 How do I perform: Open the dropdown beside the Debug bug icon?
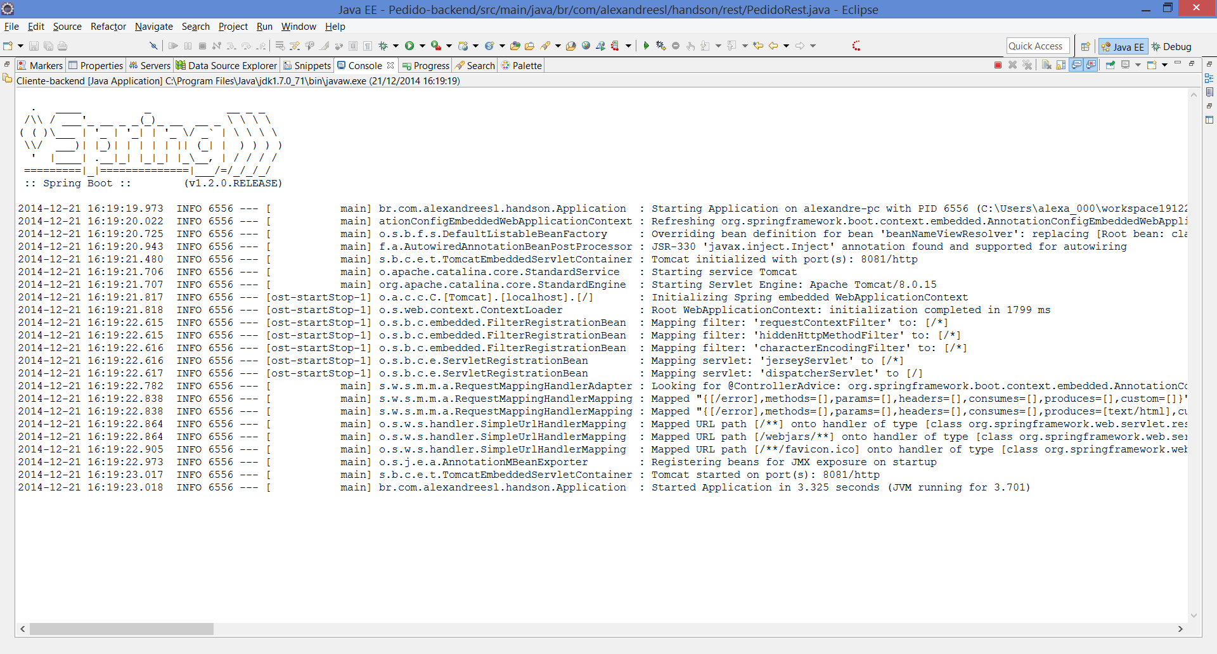point(396,46)
